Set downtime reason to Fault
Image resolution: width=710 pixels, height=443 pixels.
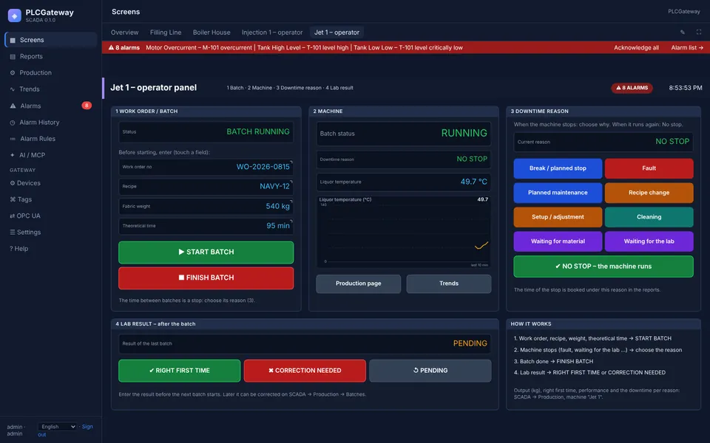click(x=649, y=168)
